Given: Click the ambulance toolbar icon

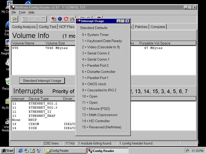Looking at the screenshot, I should pyautogui.click(x=72, y=19).
